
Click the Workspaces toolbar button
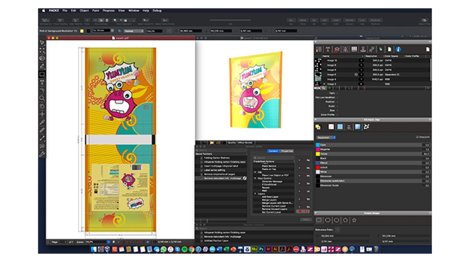(x=45, y=21)
